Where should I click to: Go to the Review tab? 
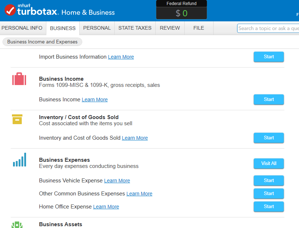pyautogui.click(x=170, y=28)
